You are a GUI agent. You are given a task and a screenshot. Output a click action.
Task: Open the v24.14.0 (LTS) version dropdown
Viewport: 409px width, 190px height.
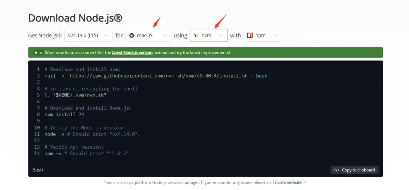tap(88, 35)
